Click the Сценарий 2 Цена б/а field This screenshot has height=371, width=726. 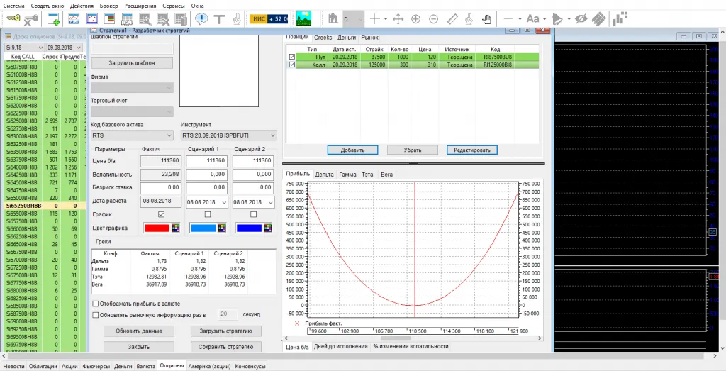pyautogui.click(x=255, y=161)
